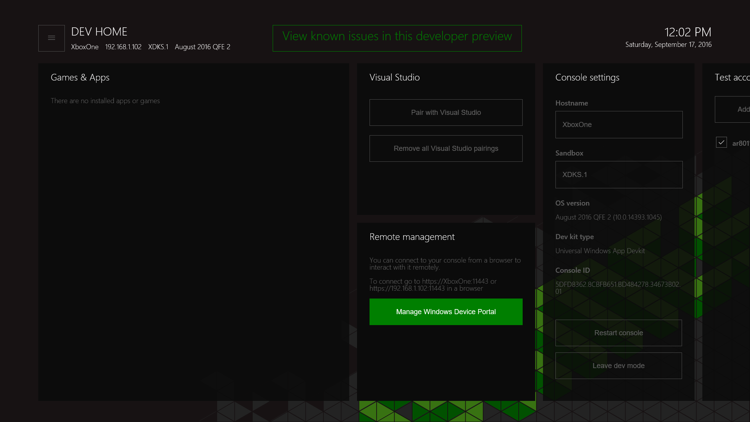The height and width of the screenshot is (422, 750).
Task: Click 'You can connect to your console' description
Action: 445,264
